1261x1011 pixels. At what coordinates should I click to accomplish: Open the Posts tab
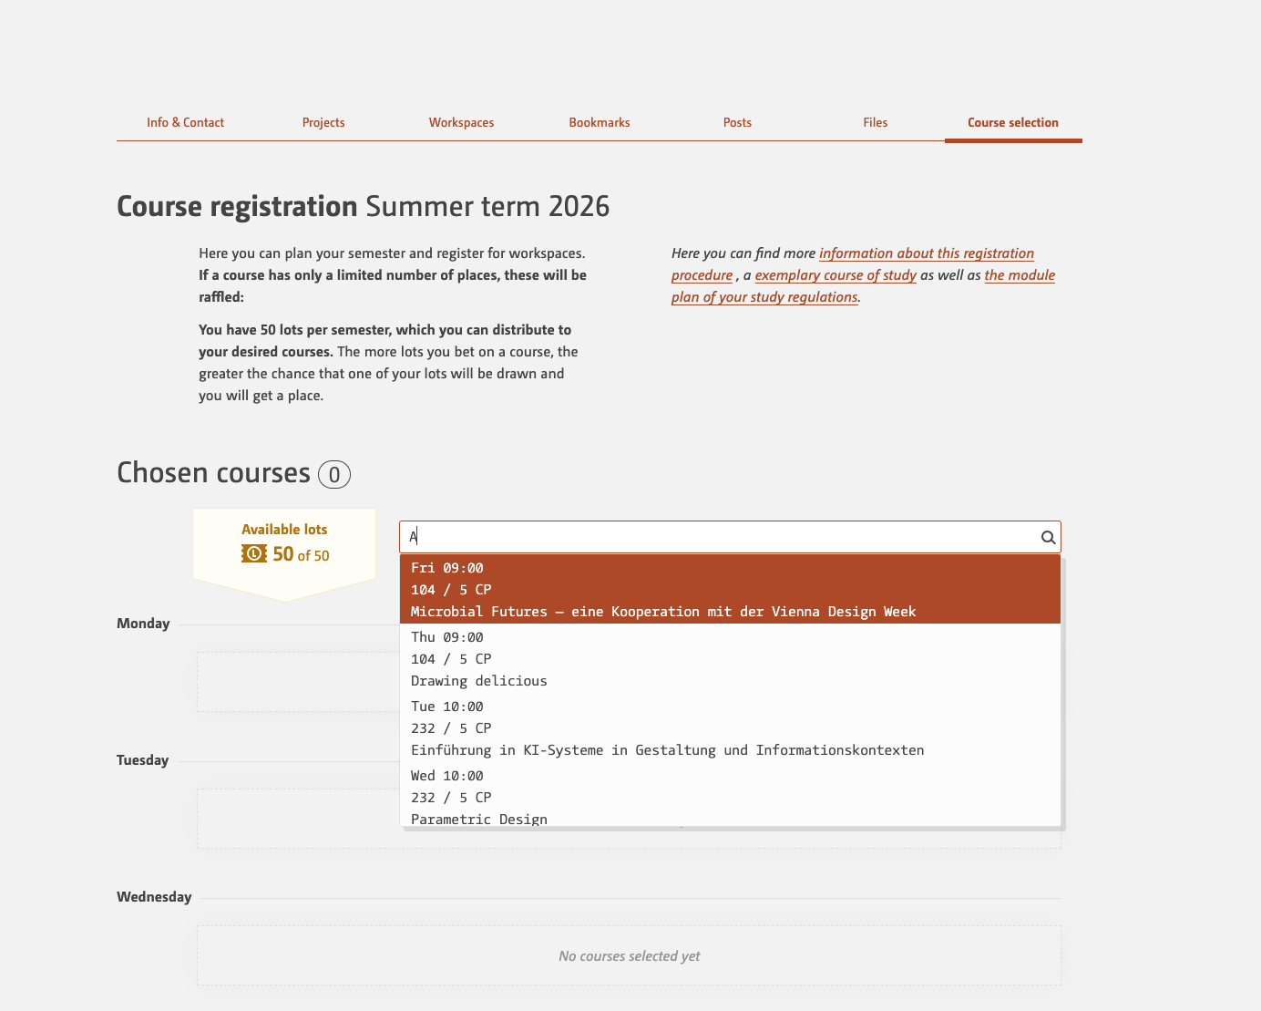[737, 122]
